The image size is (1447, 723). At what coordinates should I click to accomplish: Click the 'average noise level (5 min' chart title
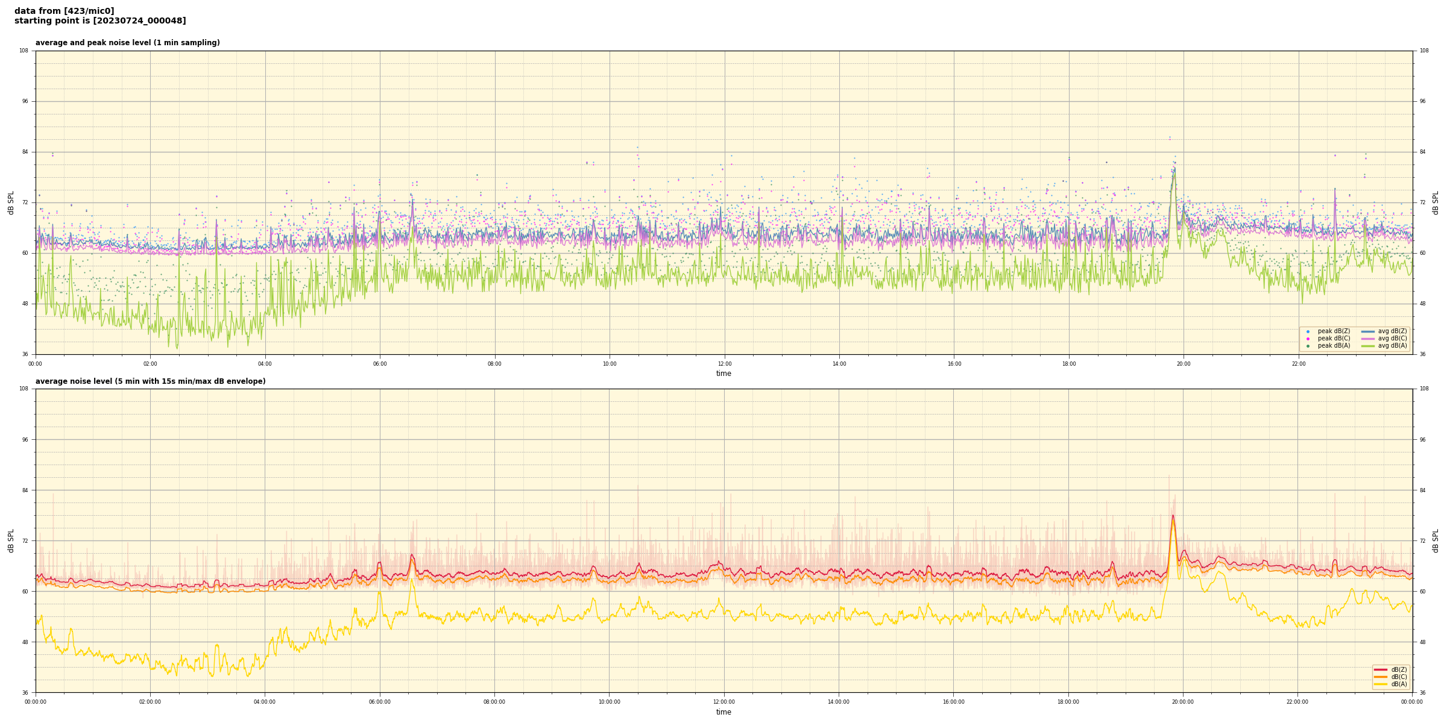tap(150, 381)
